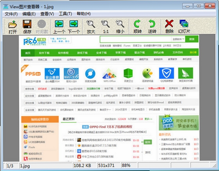Open the 编辑(E) menu

coord(29,14)
